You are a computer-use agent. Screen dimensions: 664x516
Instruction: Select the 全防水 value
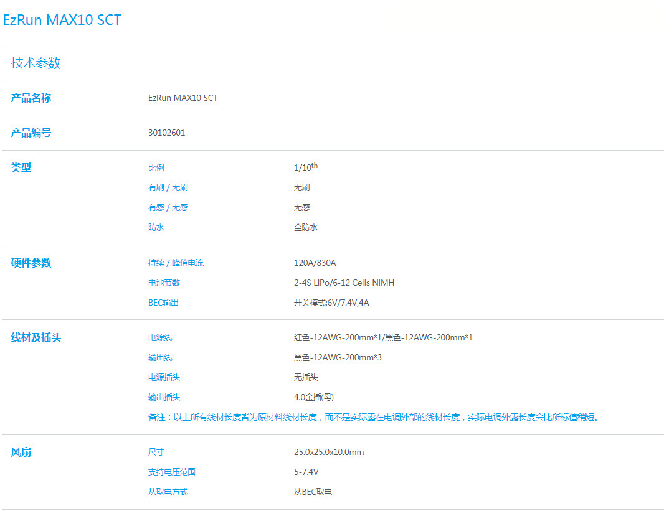[306, 227]
